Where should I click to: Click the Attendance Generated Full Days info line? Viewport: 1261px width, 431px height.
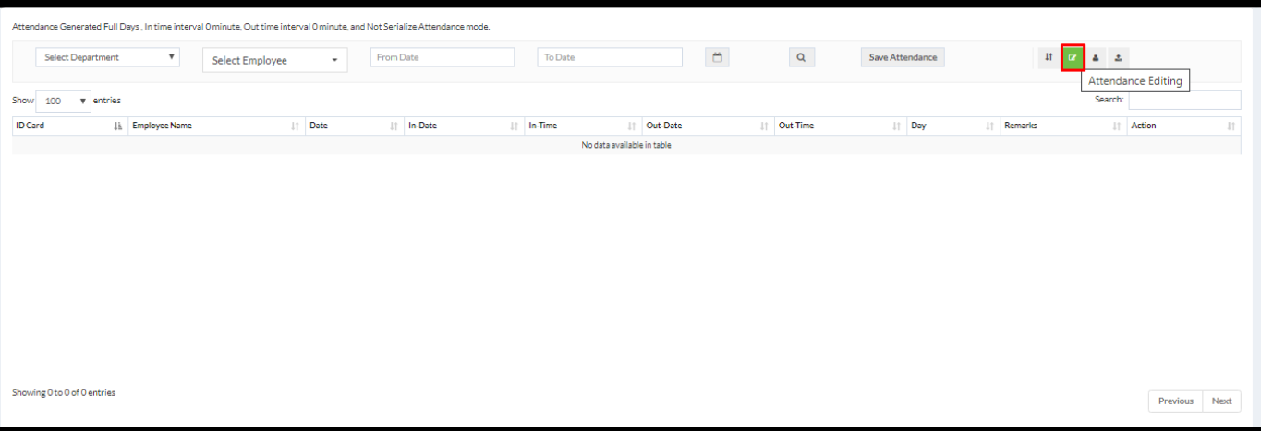251,27
